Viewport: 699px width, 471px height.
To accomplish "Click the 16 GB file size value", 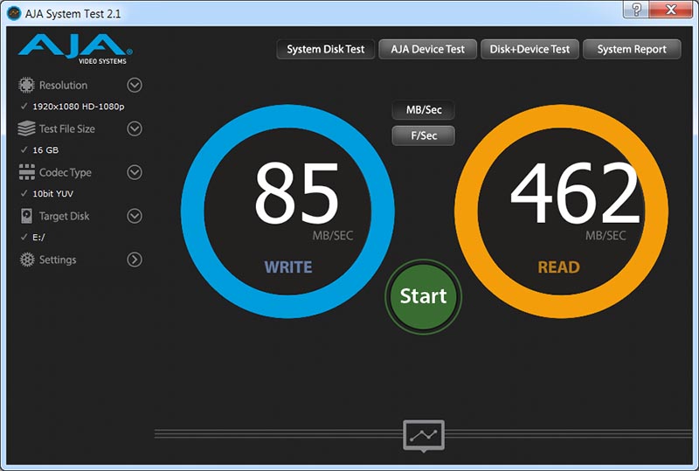I will click(45, 150).
